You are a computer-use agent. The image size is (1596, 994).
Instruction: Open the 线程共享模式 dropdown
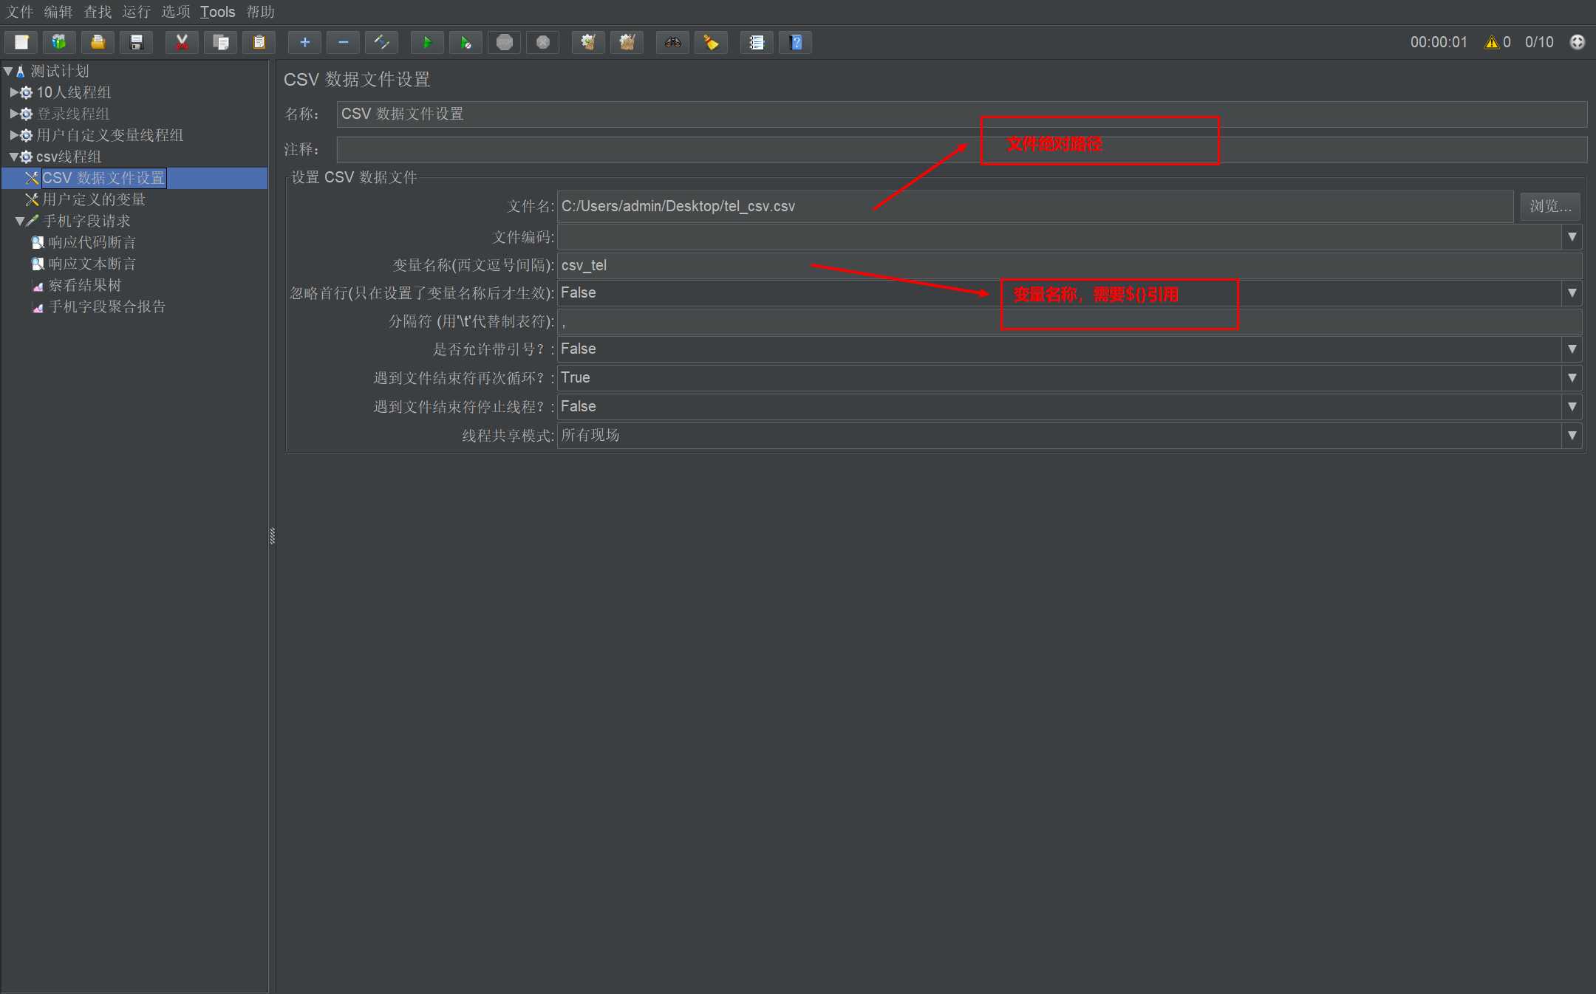(x=1572, y=436)
